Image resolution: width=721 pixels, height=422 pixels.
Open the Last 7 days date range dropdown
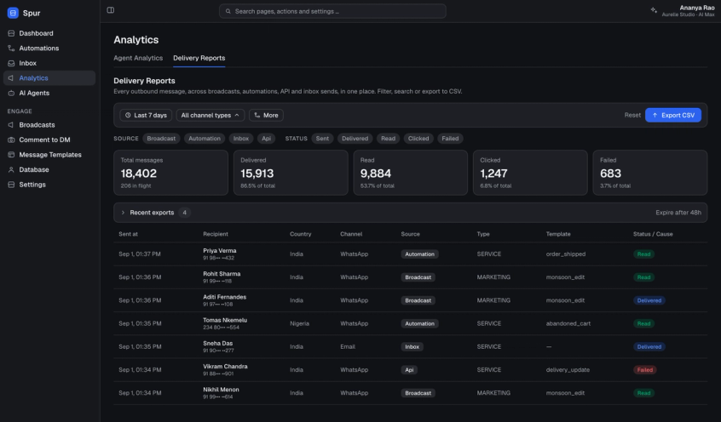pos(146,115)
